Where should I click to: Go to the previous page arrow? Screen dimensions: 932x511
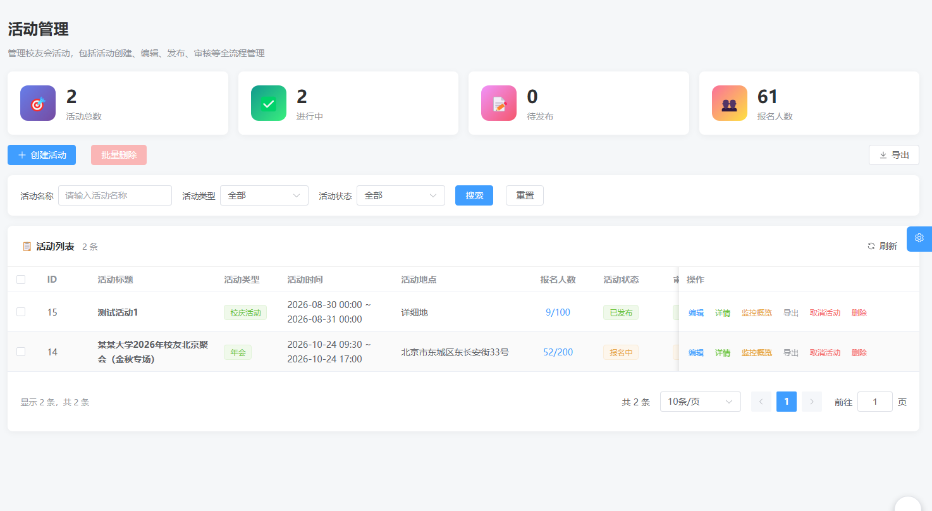tap(761, 402)
